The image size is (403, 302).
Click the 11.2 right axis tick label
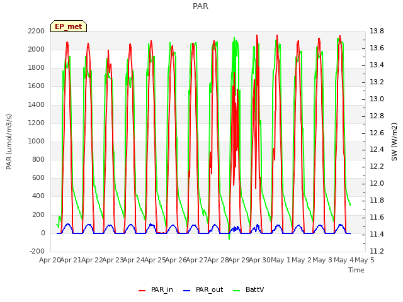coord(377,251)
